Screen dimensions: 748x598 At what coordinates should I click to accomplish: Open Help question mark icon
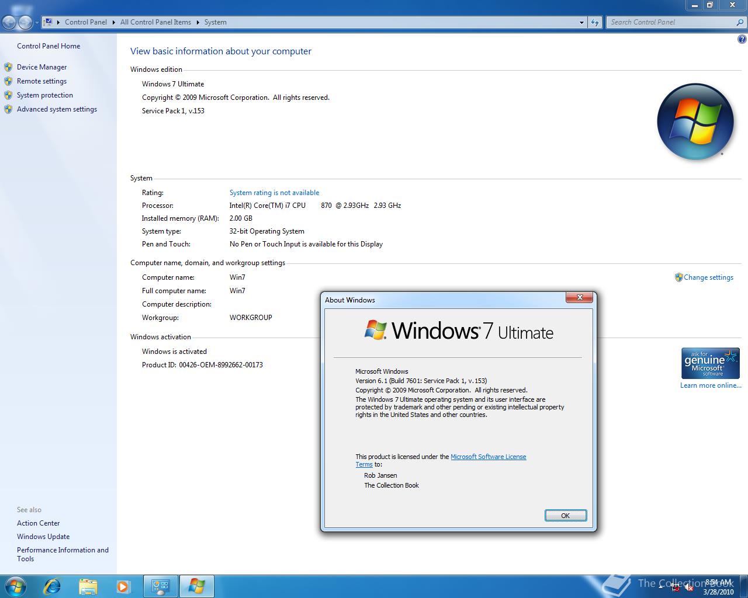pyautogui.click(x=742, y=40)
